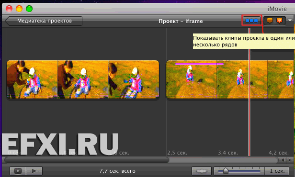Screen dimensions: 295x177
Task: Click the 2,5 сек. timeline label
Action: 177,153
